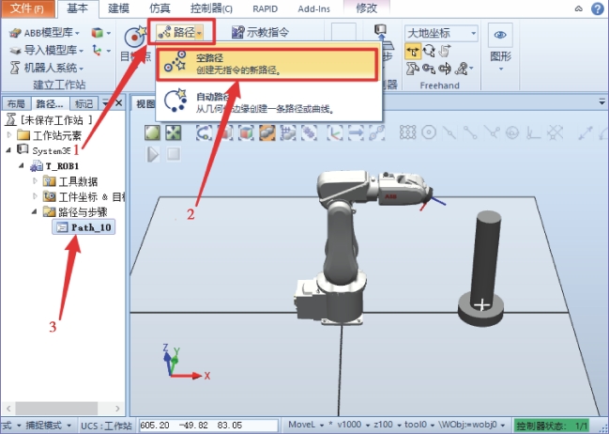Switch to the 路径... paths panel tab
This screenshot has width=609, height=434.
(50, 104)
